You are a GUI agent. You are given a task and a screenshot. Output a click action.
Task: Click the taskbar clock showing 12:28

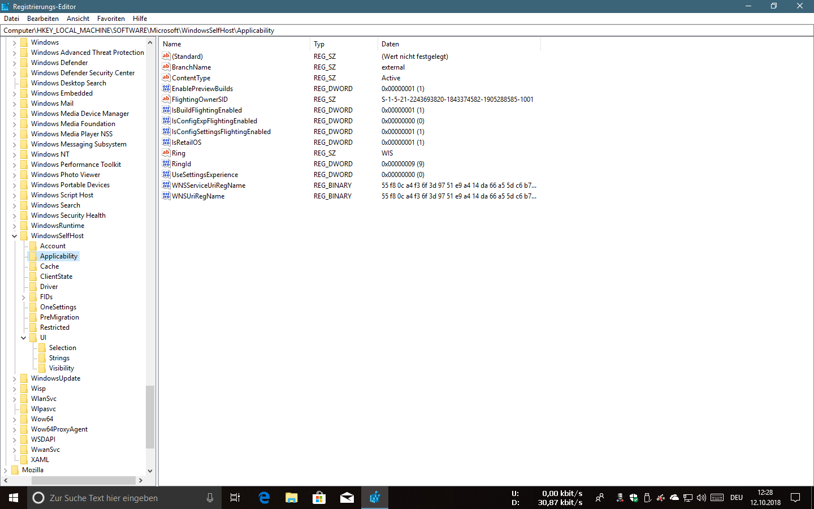click(x=765, y=498)
